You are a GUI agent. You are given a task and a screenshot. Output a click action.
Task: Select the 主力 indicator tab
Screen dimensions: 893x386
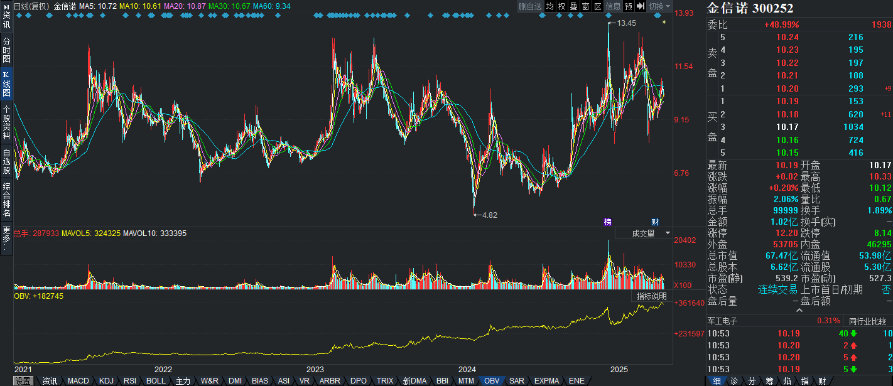pos(183,381)
